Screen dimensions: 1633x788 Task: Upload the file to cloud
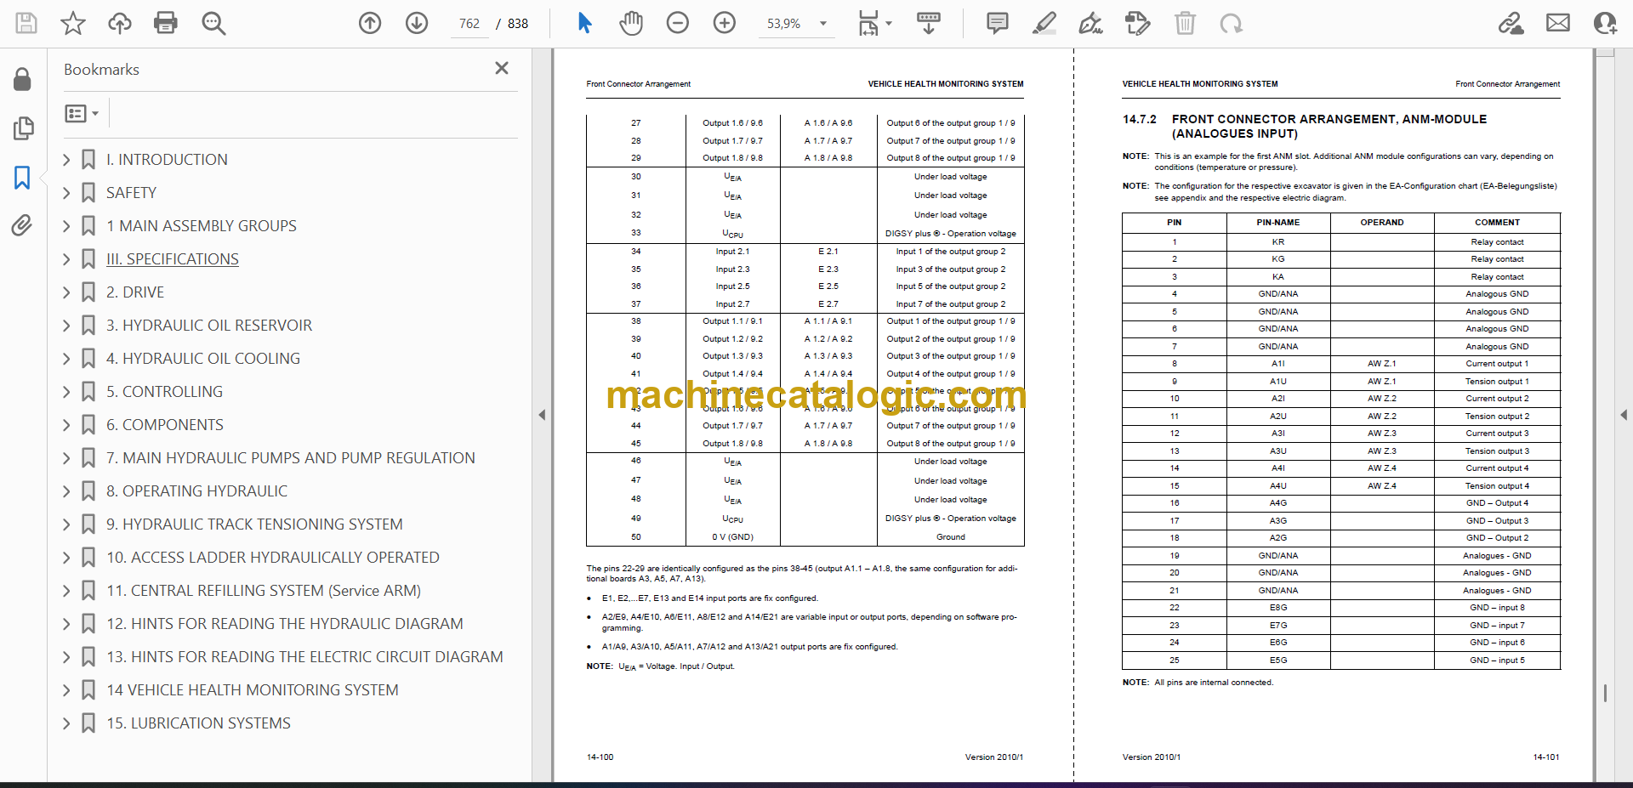pos(119,23)
